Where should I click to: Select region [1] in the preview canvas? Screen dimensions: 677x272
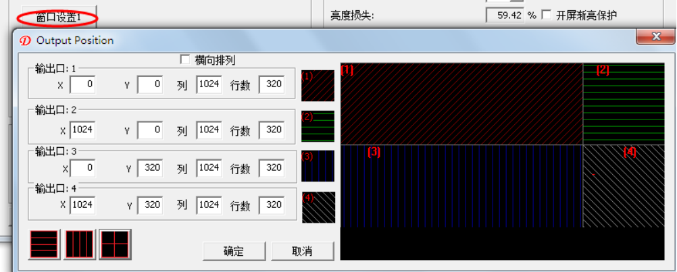(x=461, y=103)
